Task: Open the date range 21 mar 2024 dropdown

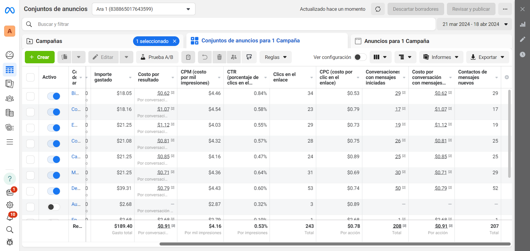Action: pos(475,24)
